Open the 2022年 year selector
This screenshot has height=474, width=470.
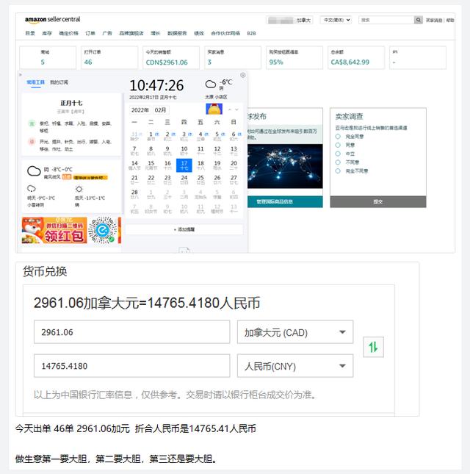pyautogui.click(x=140, y=109)
